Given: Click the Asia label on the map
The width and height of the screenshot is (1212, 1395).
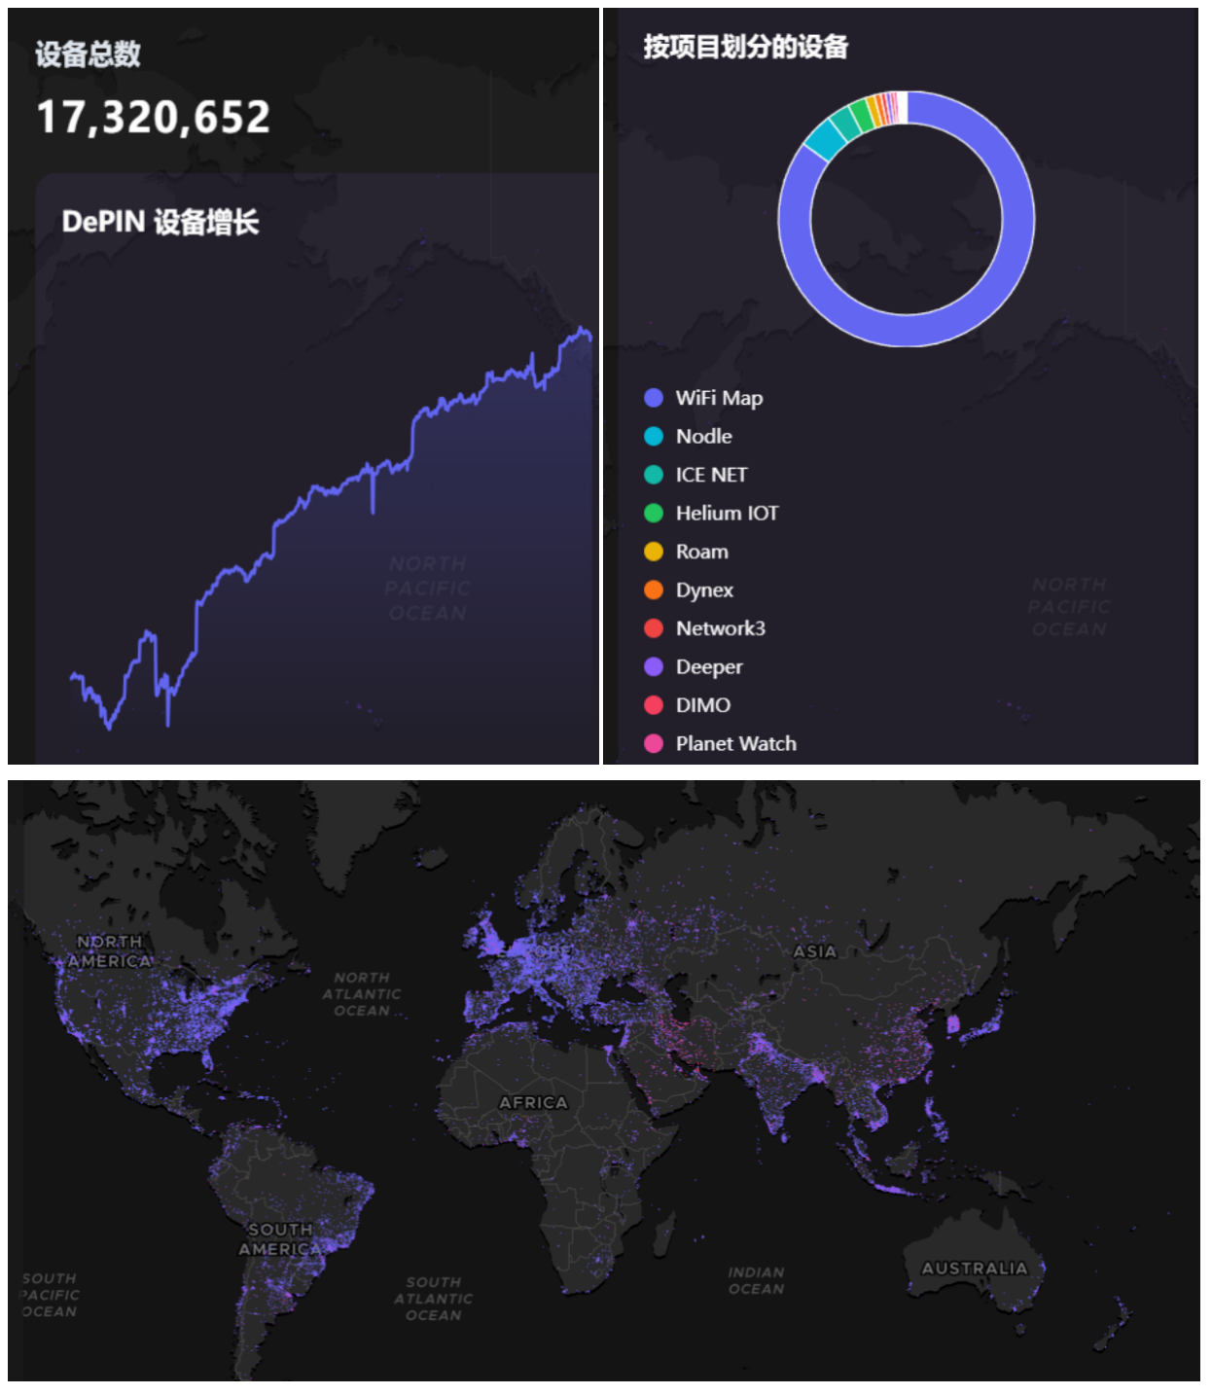Looking at the screenshot, I should (814, 951).
